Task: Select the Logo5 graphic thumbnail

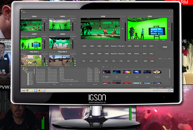Action: point(147,72)
